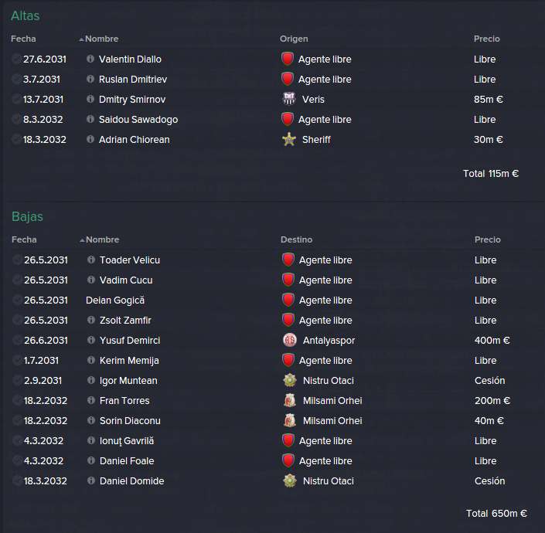The height and width of the screenshot is (533, 545).
Task: Open player Saidou Sawadogo's profile
Action: click(x=138, y=120)
